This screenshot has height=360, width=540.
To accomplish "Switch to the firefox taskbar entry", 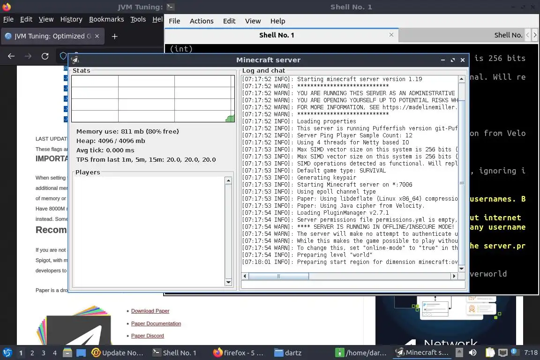I will click(238, 353).
